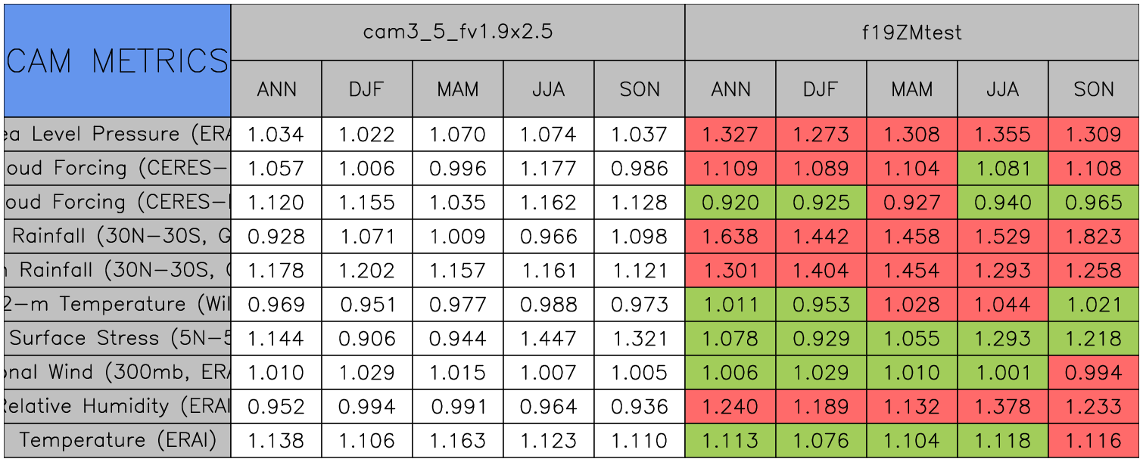Select the cam3_5_fv1.9x2.5 column group header

tap(457, 32)
